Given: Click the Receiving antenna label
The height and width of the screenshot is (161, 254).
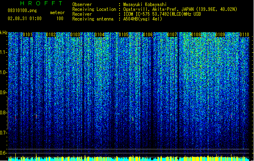Looking at the screenshot, I should tap(93, 19).
